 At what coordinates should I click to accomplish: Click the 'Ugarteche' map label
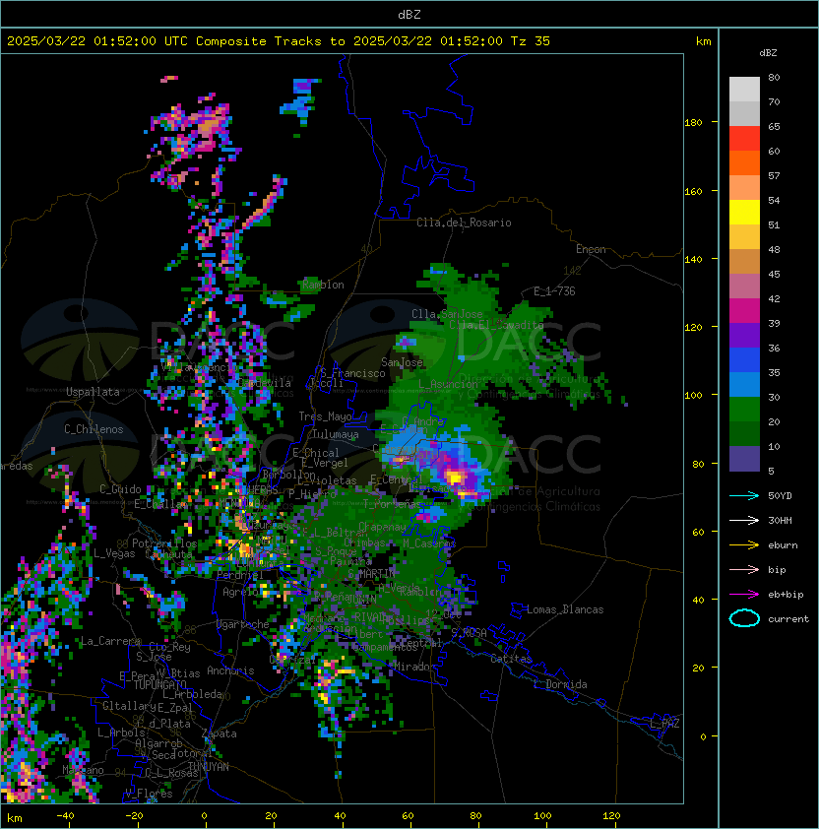pos(243,624)
